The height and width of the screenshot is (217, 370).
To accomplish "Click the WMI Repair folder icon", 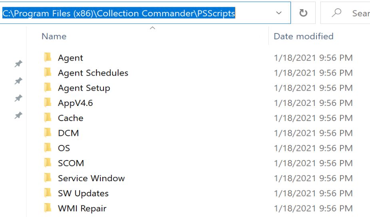I will pos(48,208).
